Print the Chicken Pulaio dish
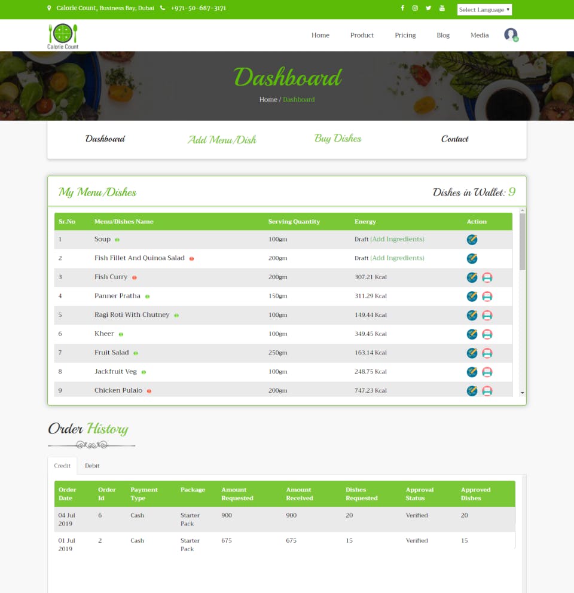This screenshot has width=574, height=593. (487, 391)
